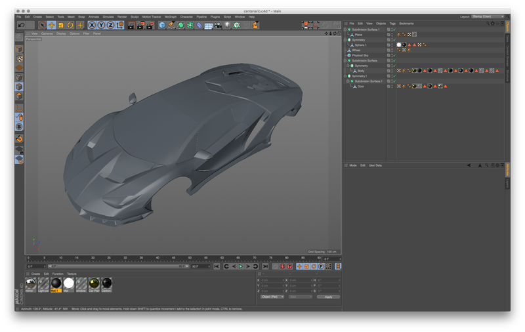Toggle Wheel object visibility dots
The image size is (525, 332).
[392, 51]
